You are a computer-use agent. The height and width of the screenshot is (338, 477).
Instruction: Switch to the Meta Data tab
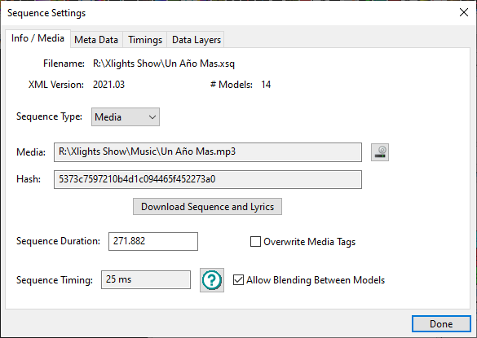pyautogui.click(x=96, y=40)
